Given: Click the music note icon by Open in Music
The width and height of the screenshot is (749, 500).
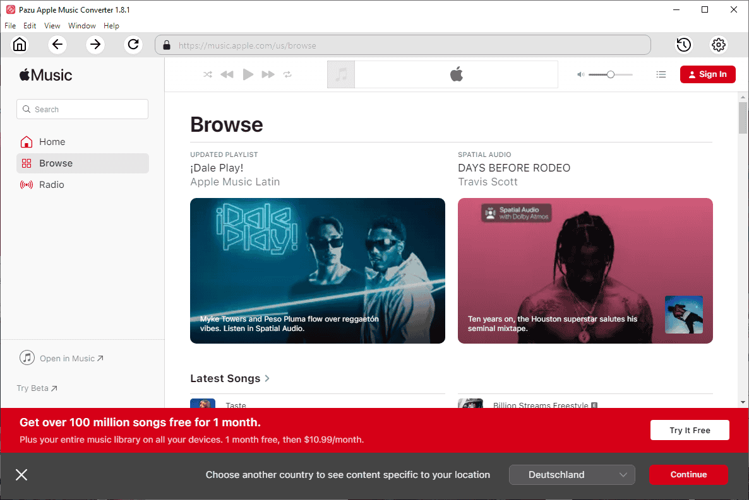Looking at the screenshot, I should (27, 358).
